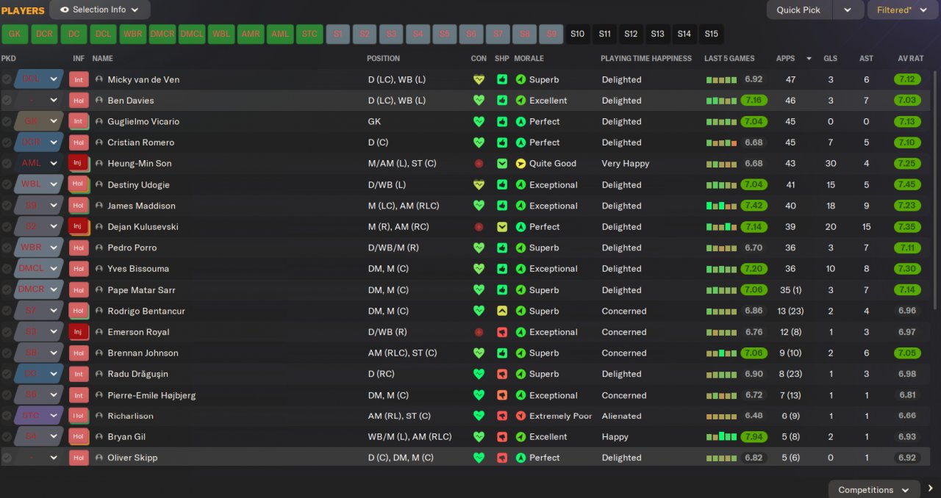Open Richarlison's STC position dropdown
The image size is (941, 498).
click(x=40, y=416)
